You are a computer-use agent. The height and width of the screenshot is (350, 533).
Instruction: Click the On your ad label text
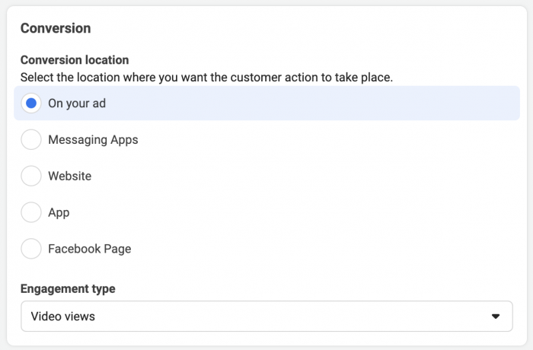coord(77,103)
